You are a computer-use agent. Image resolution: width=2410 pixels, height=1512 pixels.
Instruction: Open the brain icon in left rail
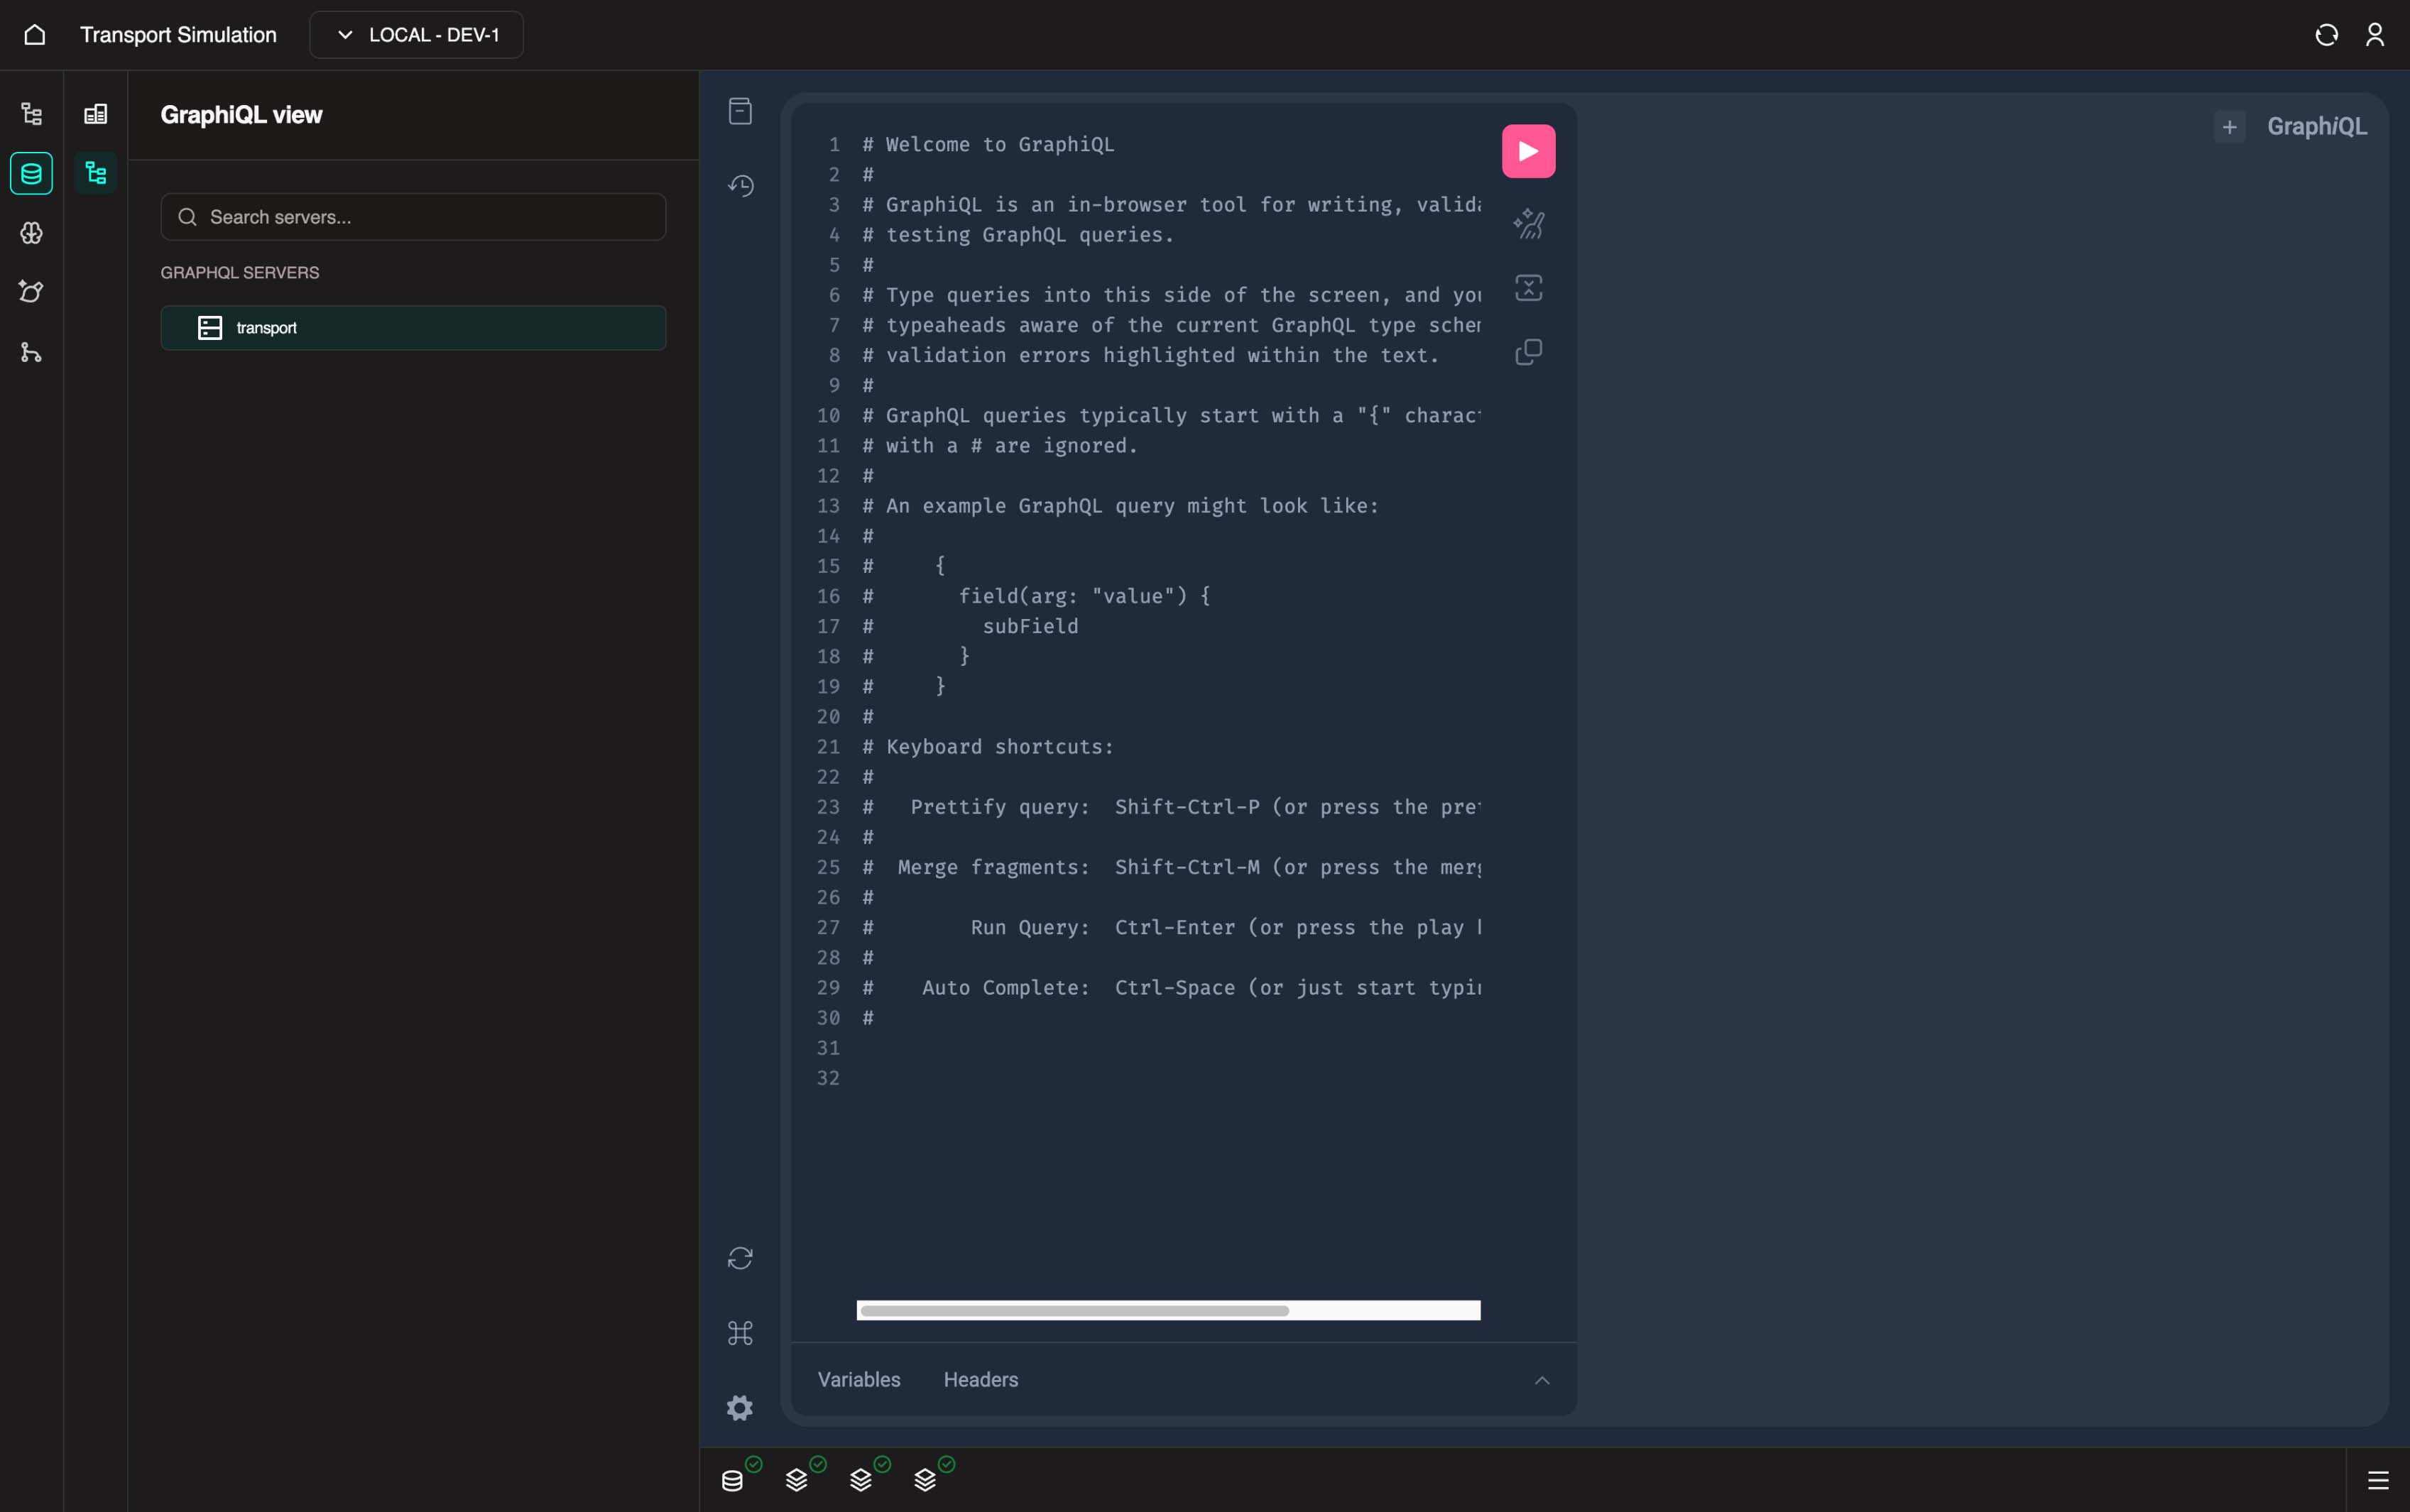point(32,233)
